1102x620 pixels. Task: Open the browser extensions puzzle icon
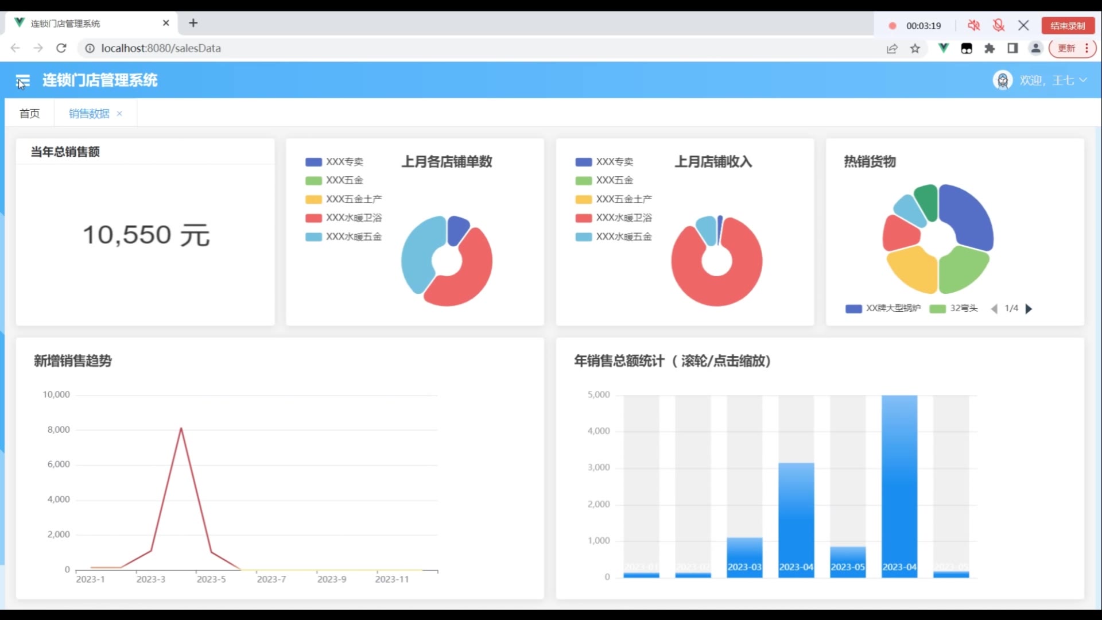click(990, 48)
